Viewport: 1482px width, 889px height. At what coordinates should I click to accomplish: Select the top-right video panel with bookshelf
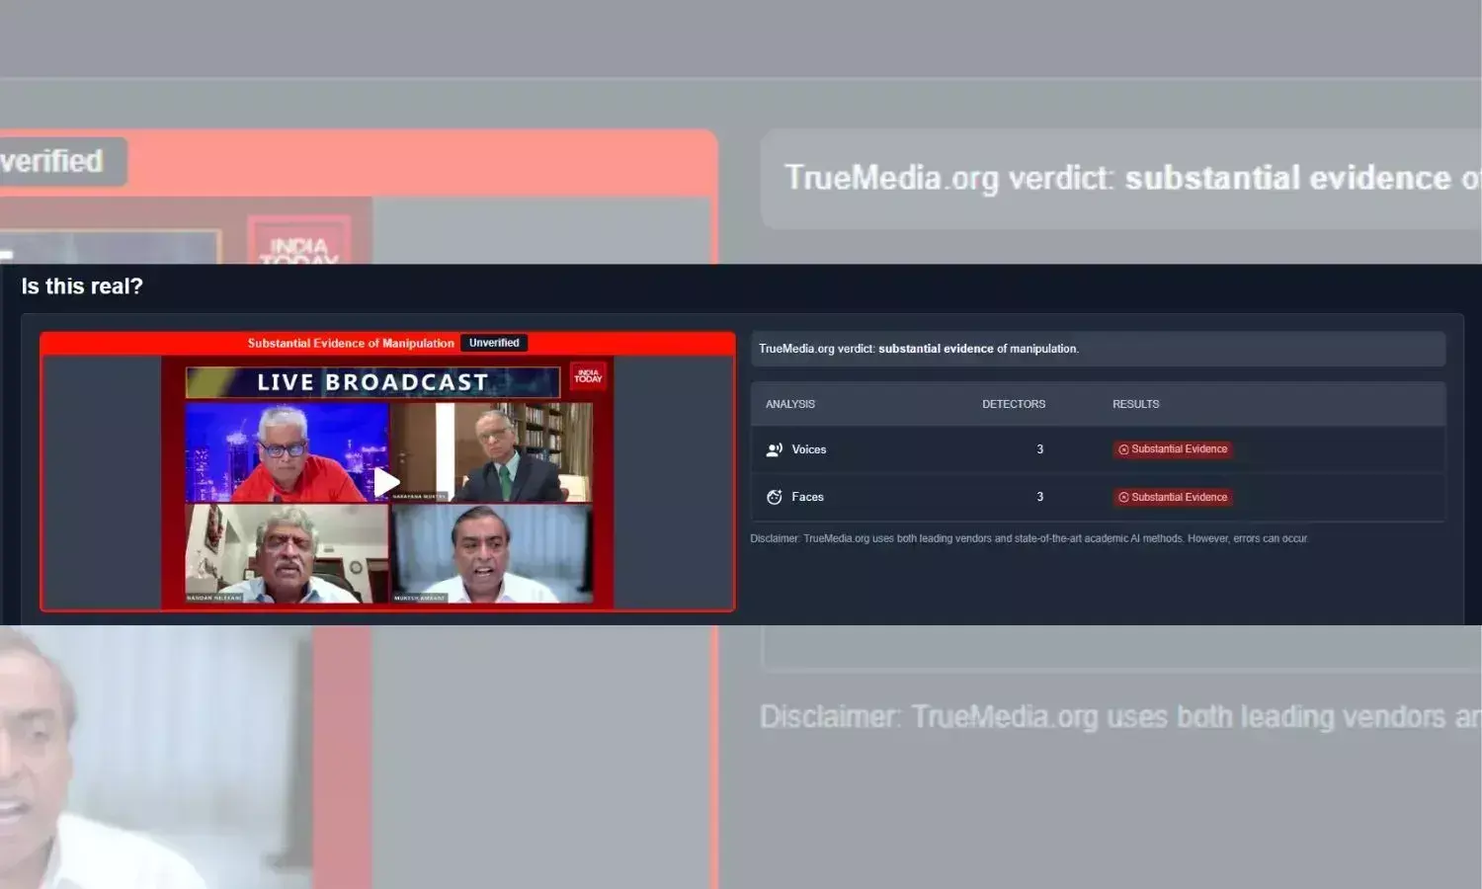point(493,451)
